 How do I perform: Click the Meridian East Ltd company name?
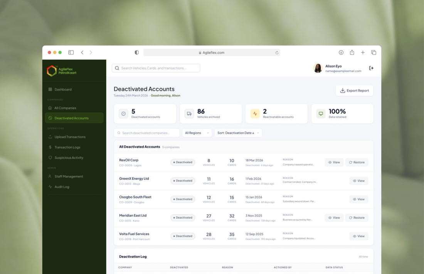click(x=133, y=215)
